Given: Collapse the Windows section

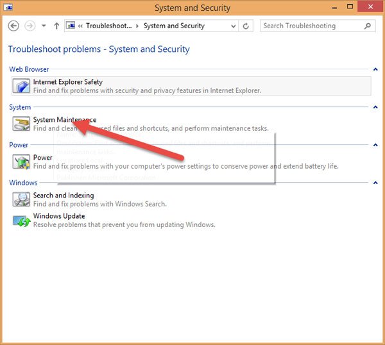Looking at the screenshot, I should 375,183.
